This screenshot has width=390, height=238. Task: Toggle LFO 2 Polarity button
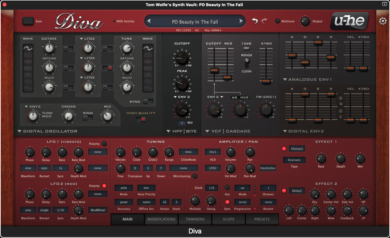click(104, 186)
